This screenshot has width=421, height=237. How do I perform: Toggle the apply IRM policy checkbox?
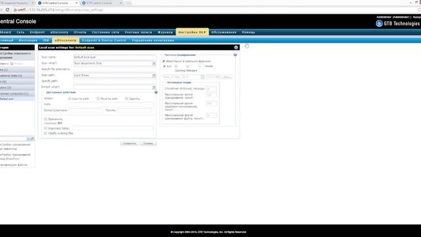tap(45, 118)
